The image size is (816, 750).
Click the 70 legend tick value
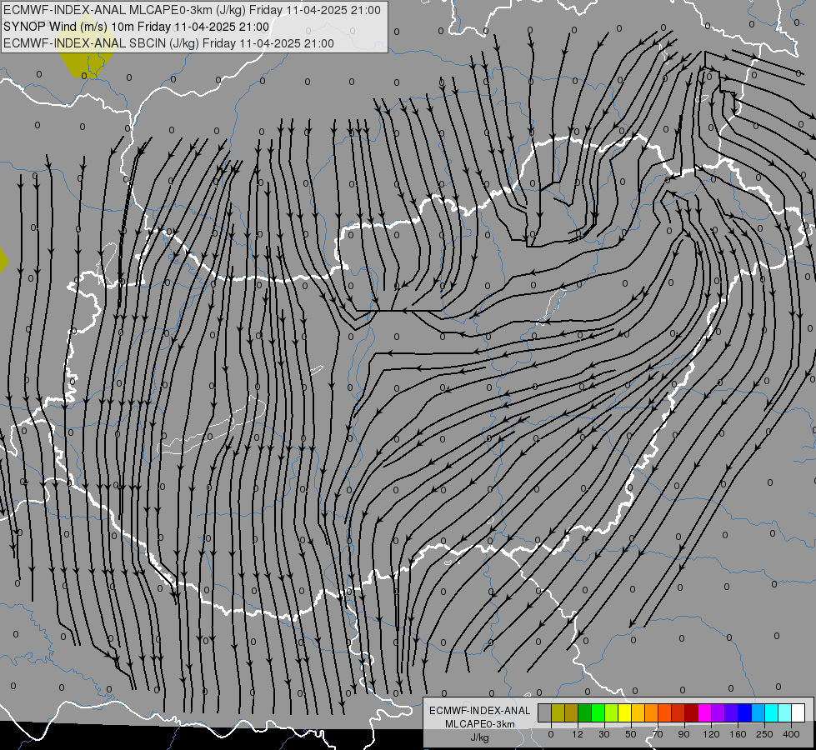[658, 734]
